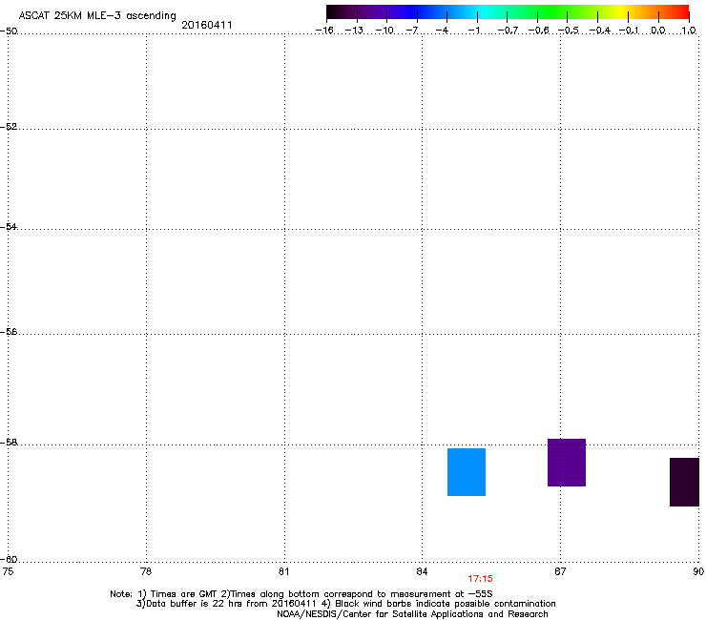Click the dark maroon data cell near longitude 90
This screenshot has height=620, width=706.
pos(684,482)
